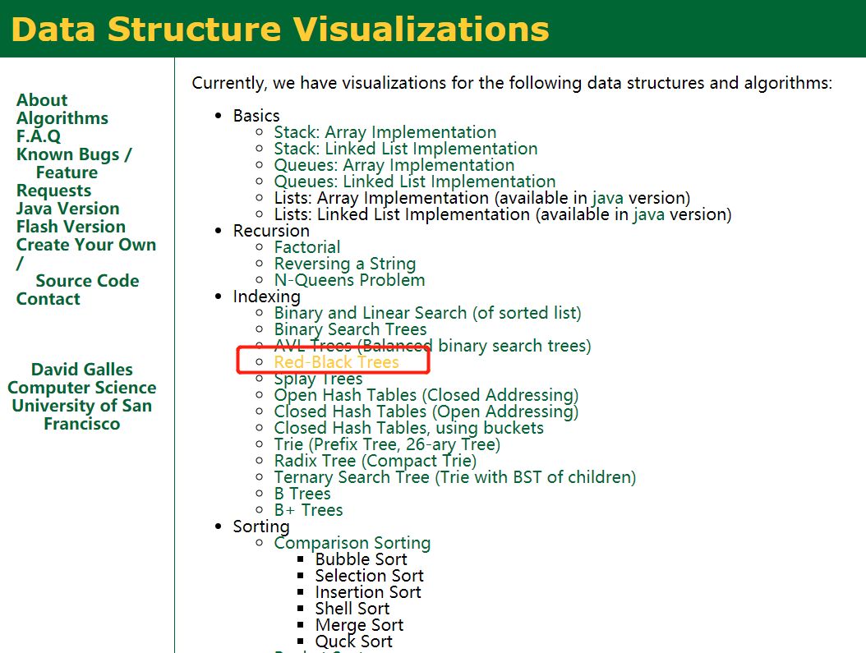
Task: Select Algorithms in the left sidebar
Action: (62, 118)
